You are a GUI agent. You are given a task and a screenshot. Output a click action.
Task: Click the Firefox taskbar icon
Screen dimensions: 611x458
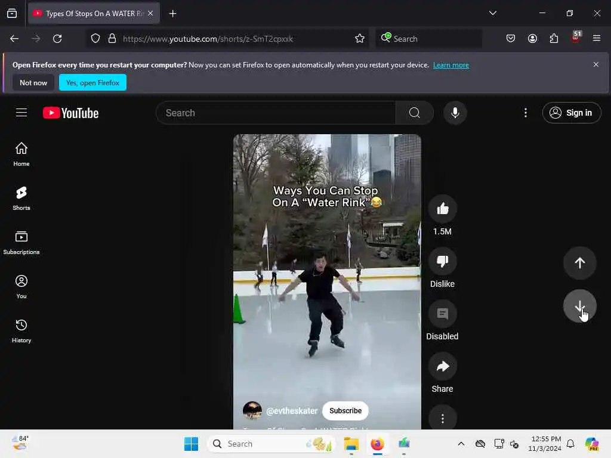pyautogui.click(x=377, y=444)
